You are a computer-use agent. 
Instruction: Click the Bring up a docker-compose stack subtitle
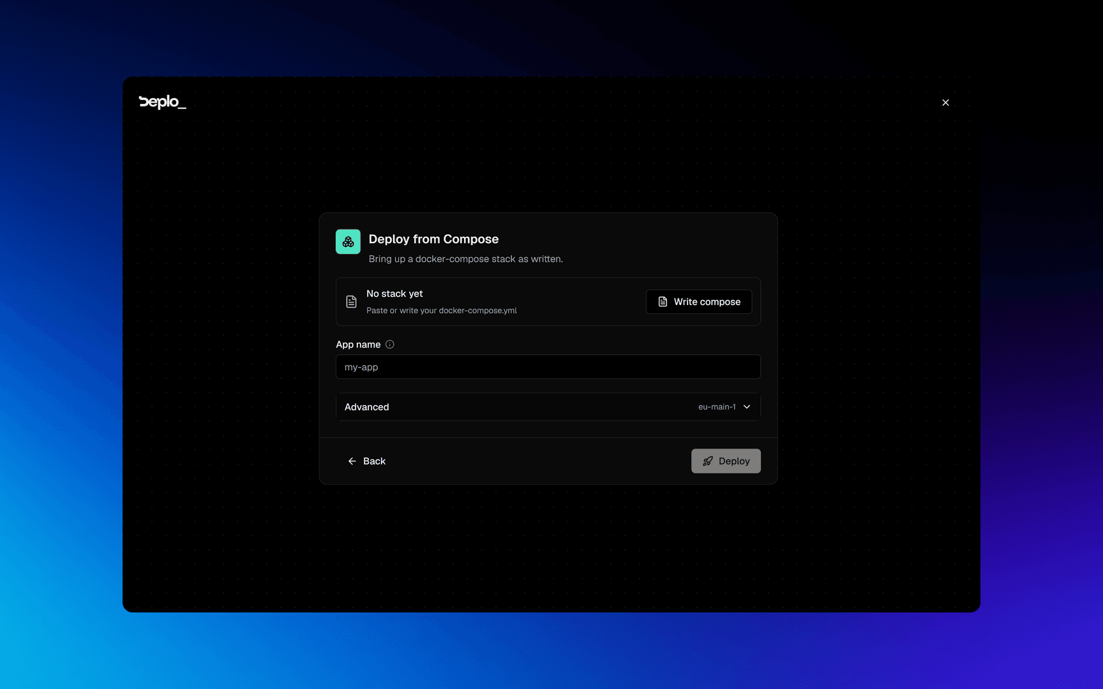466,259
